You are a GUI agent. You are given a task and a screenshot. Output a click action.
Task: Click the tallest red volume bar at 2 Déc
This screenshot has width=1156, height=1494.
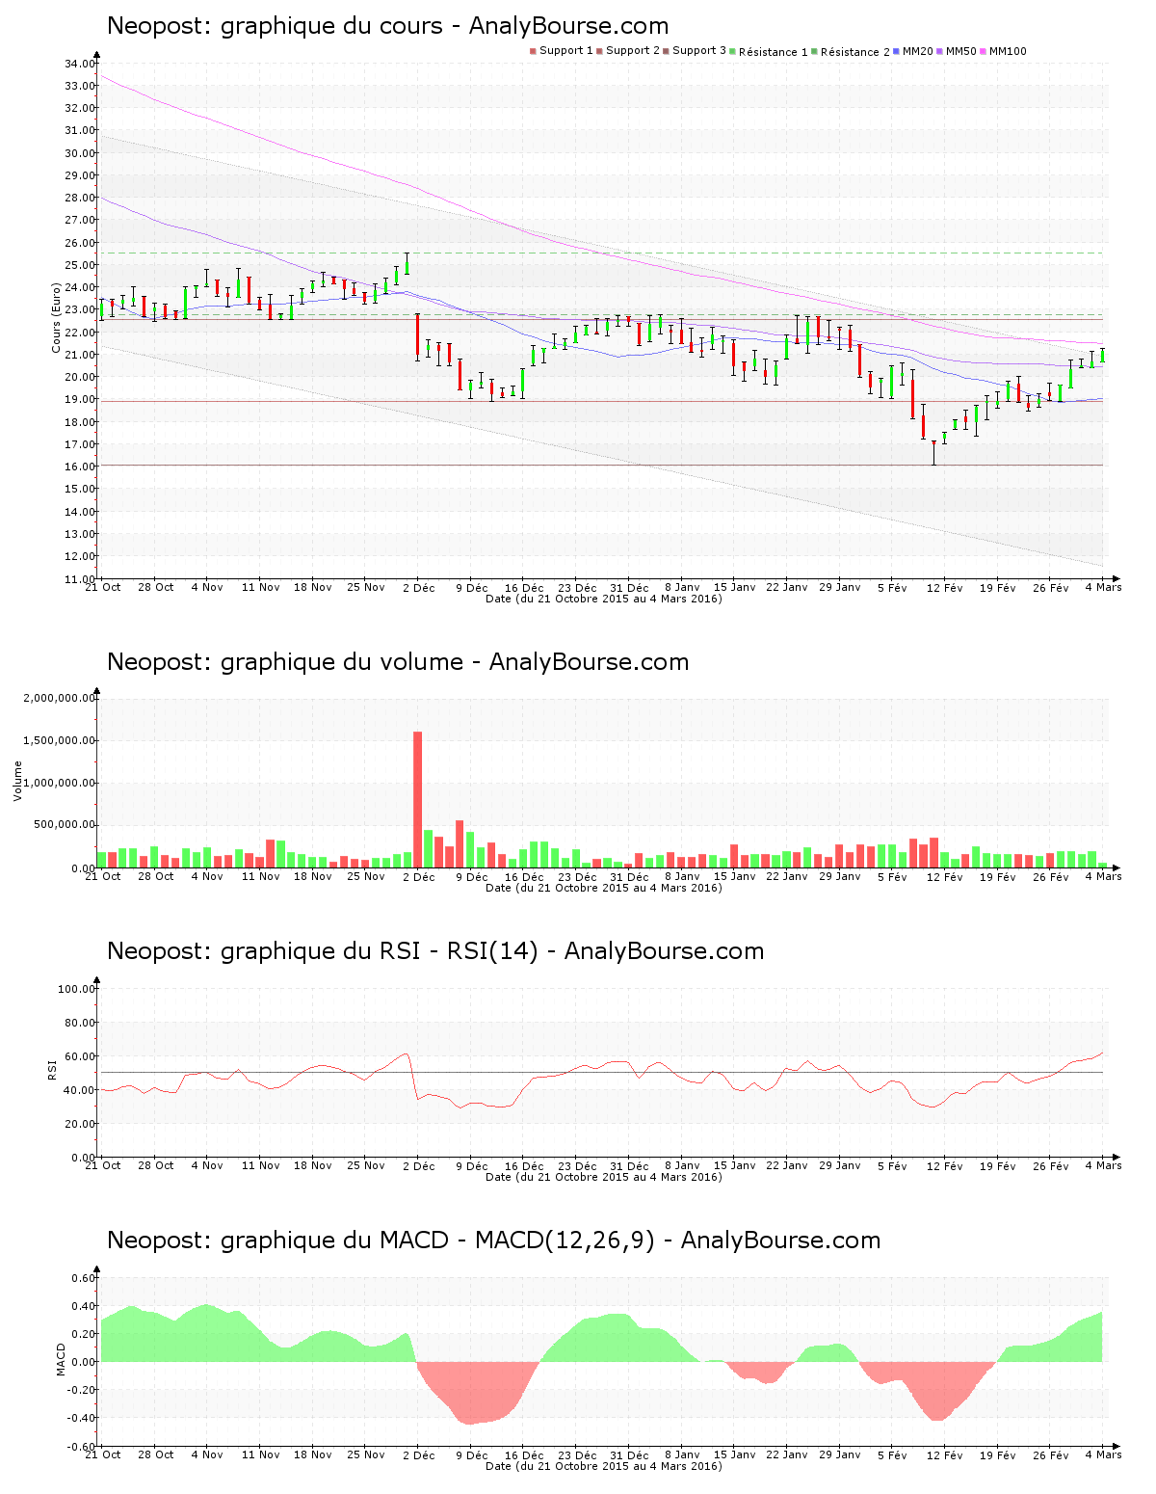pos(417,799)
